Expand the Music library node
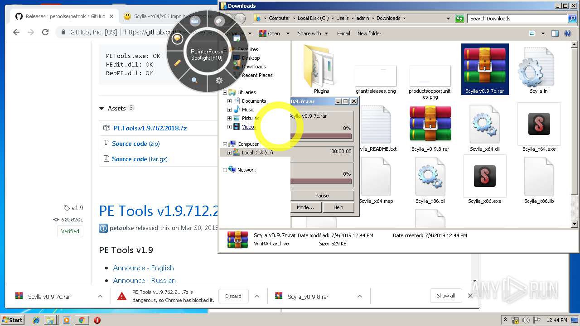Image resolution: width=580 pixels, height=326 pixels. (229, 110)
